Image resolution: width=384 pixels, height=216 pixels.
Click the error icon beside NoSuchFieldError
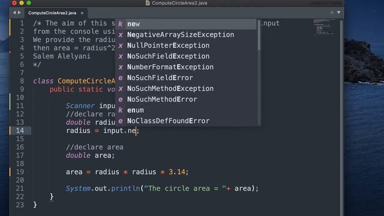121,78
